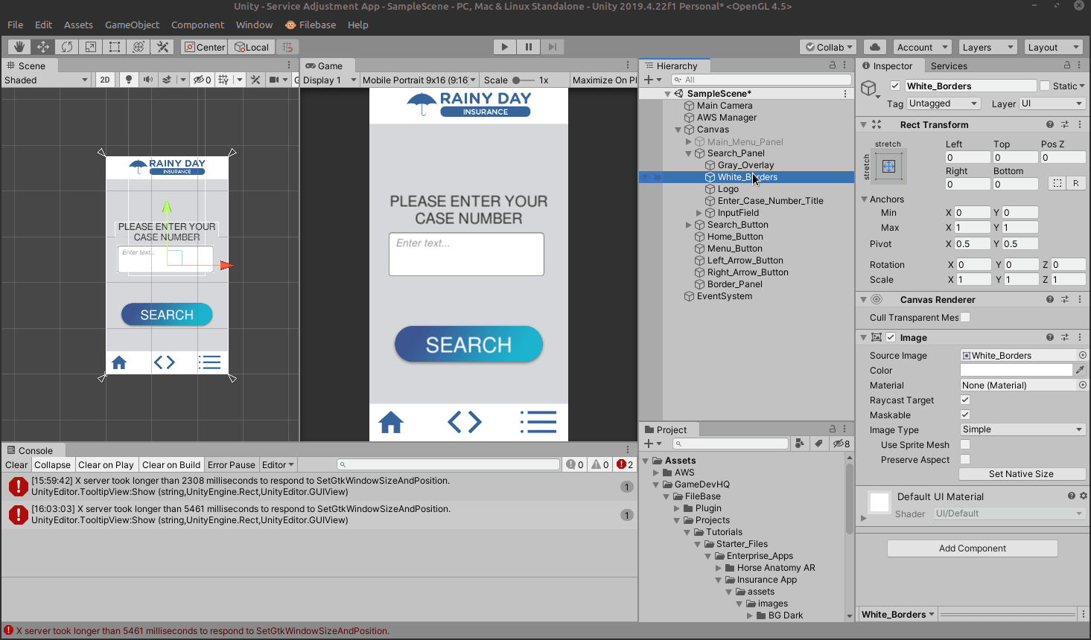The width and height of the screenshot is (1091, 640).
Task: Open the Filebase menu
Action: pyautogui.click(x=311, y=25)
